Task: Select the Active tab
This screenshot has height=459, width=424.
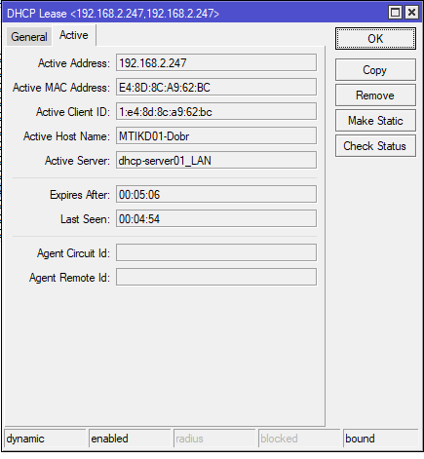Action: pyautogui.click(x=74, y=35)
